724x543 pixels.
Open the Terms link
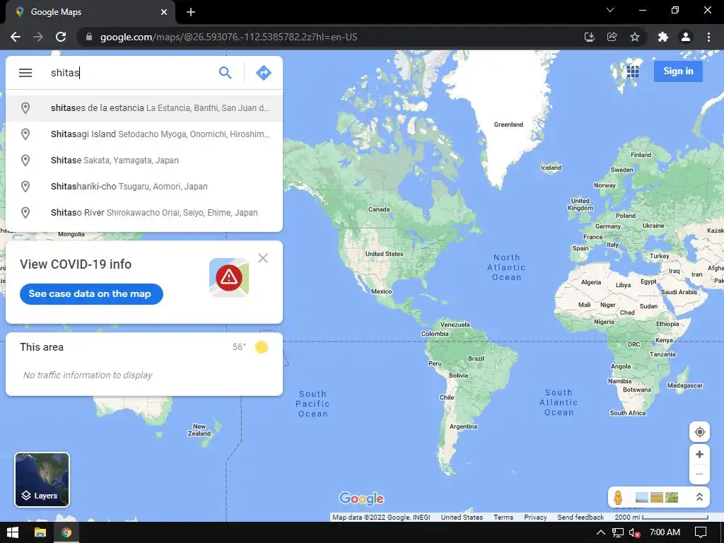503,517
